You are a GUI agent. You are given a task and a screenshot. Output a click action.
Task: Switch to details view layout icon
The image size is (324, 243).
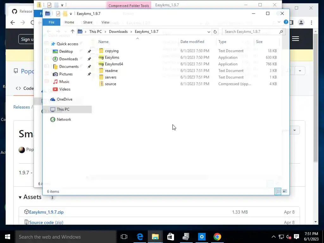point(278,191)
